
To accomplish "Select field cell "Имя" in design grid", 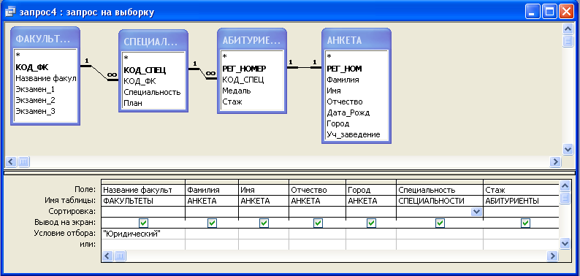I will 264,190.
